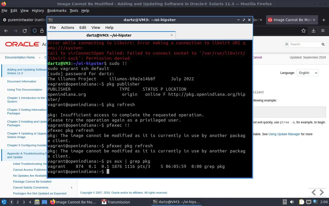This screenshot has width=329, height=206.
Task: Click the network monitor tray icon
Action: coord(309,202)
